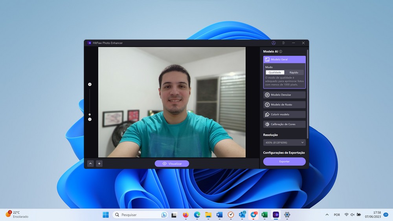This screenshot has height=221, width=393.
Task: Open the hamburger menu in HitPaw title bar
Action: [x=283, y=43]
